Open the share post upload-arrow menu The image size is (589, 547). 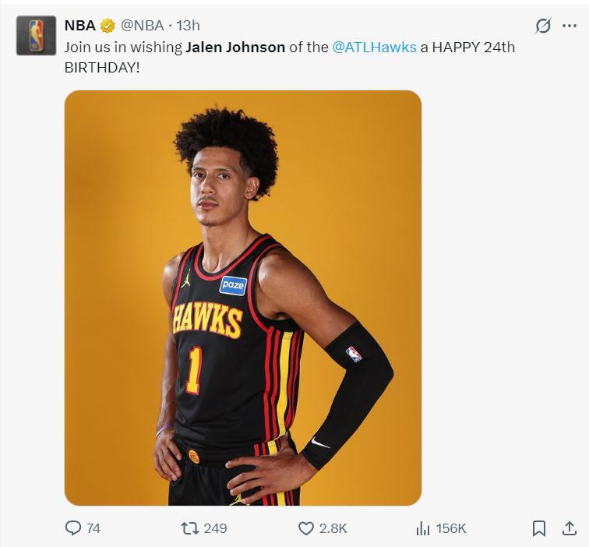coord(569,528)
